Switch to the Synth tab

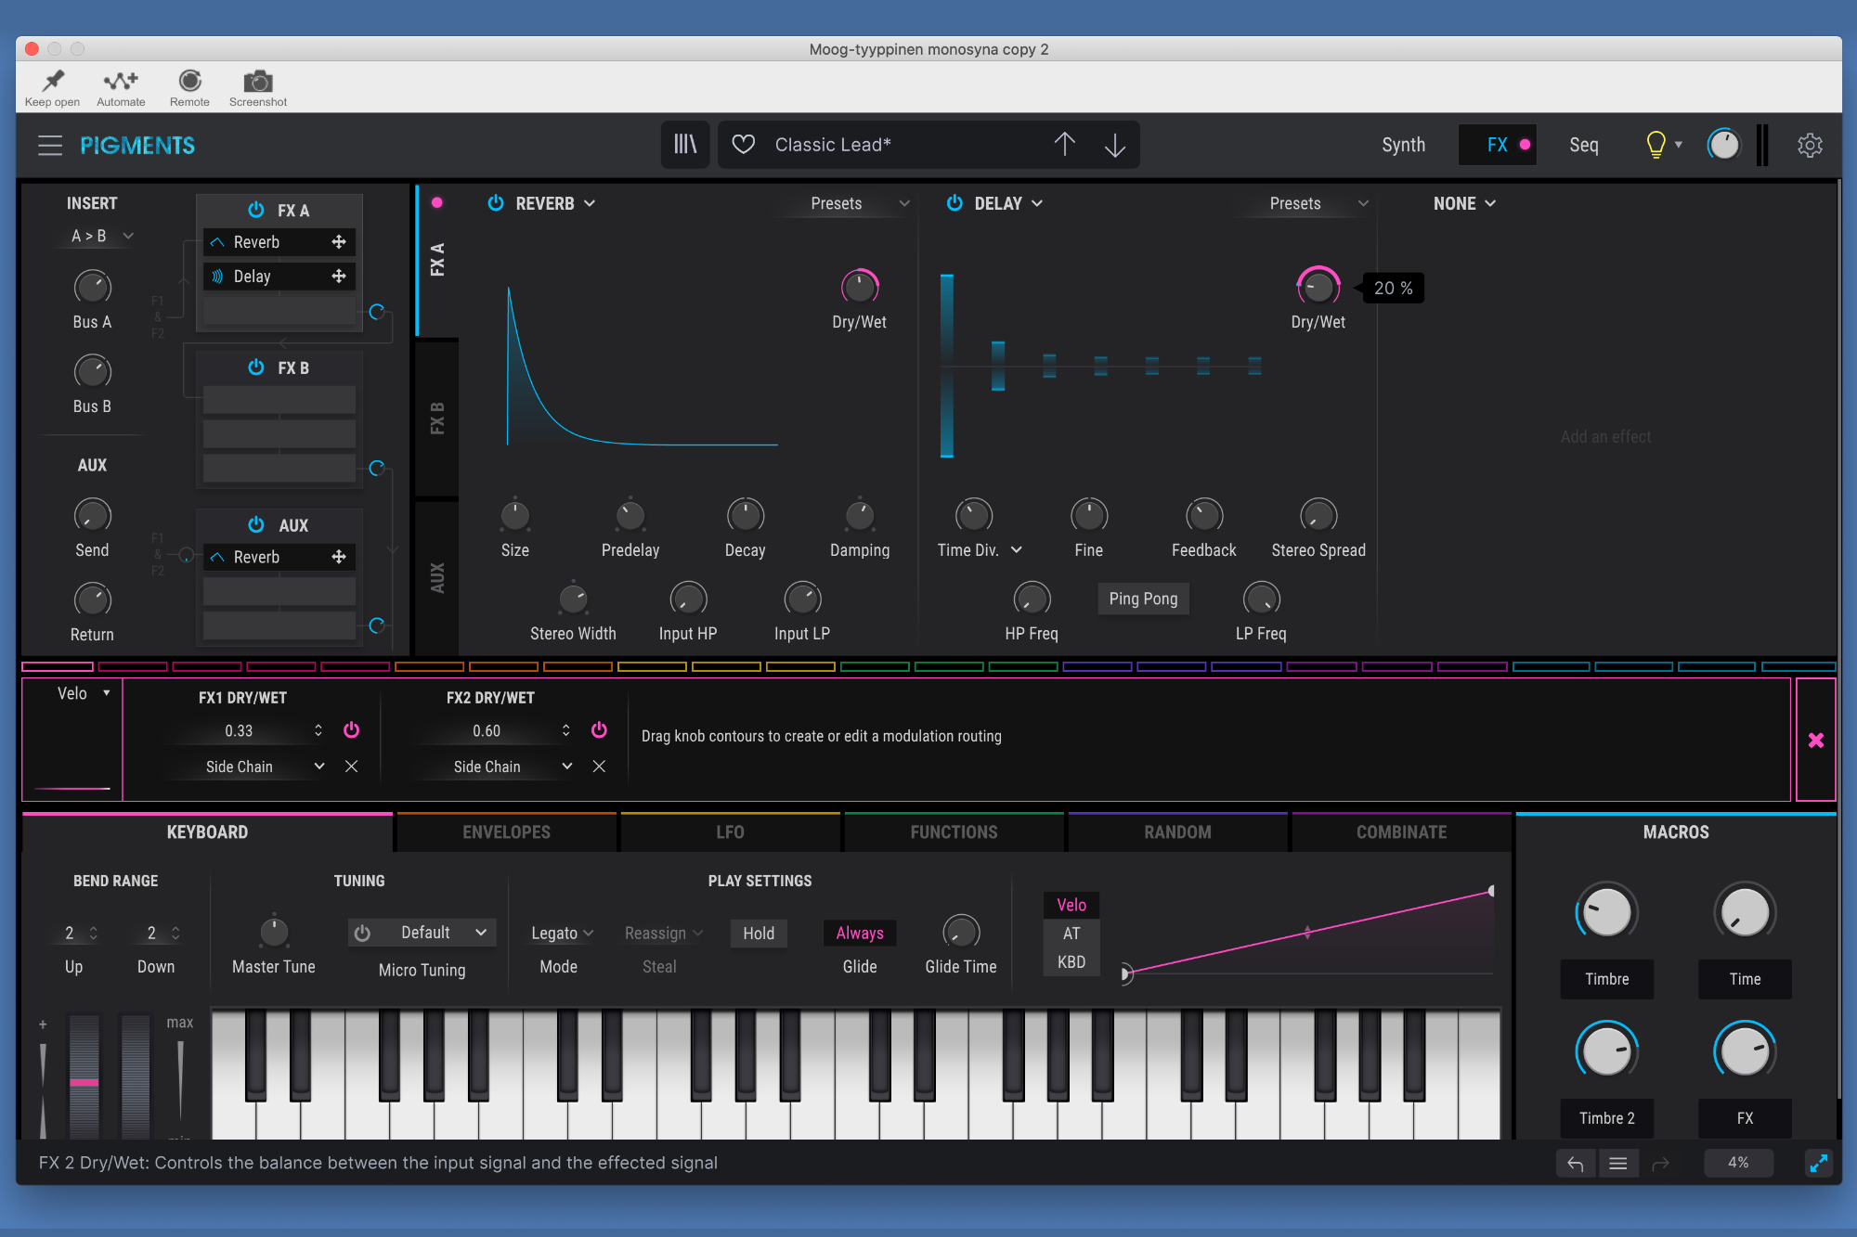pyautogui.click(x=1403, y=145)
